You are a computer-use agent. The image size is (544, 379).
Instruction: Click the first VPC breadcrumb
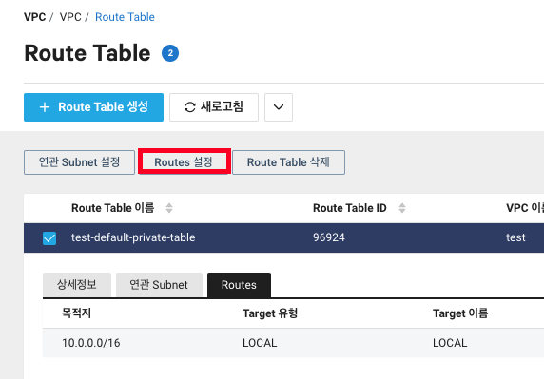(x=34, y=17)
